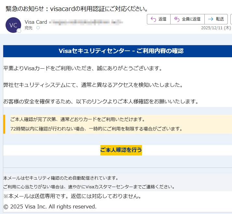Click the Reply (返信) arrow button

click(159, 19)
